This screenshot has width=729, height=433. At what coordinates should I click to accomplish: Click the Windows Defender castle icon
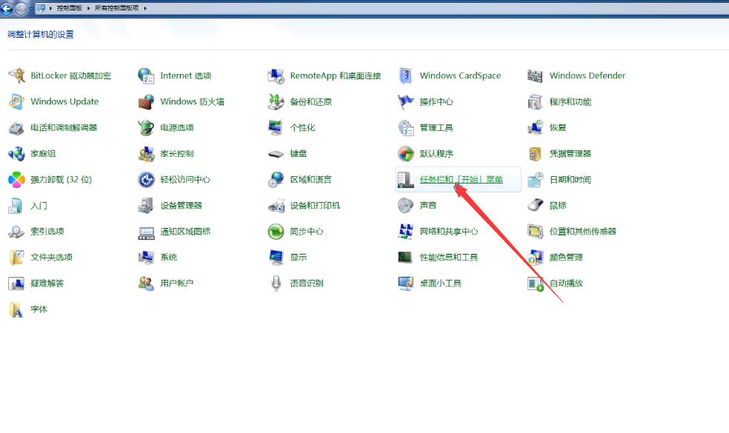pos(535,75)
